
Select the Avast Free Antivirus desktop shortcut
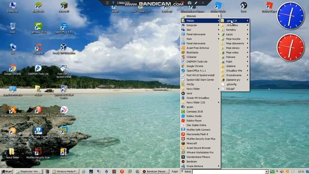click(13, 112)
